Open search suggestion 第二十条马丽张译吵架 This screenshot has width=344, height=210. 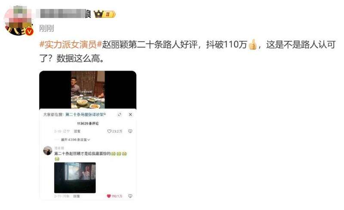[85, 114]
